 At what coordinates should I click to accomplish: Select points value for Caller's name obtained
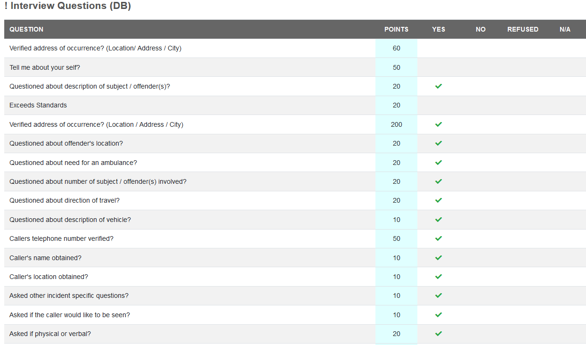pyautogui.click(x=397, y=258)
